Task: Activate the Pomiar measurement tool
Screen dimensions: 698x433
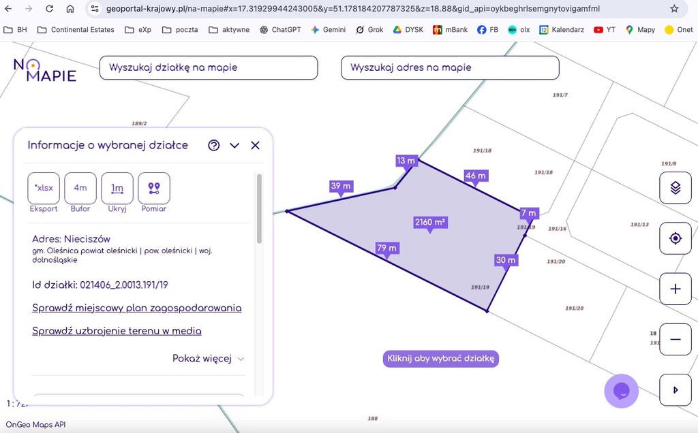Action: [154, 188]
